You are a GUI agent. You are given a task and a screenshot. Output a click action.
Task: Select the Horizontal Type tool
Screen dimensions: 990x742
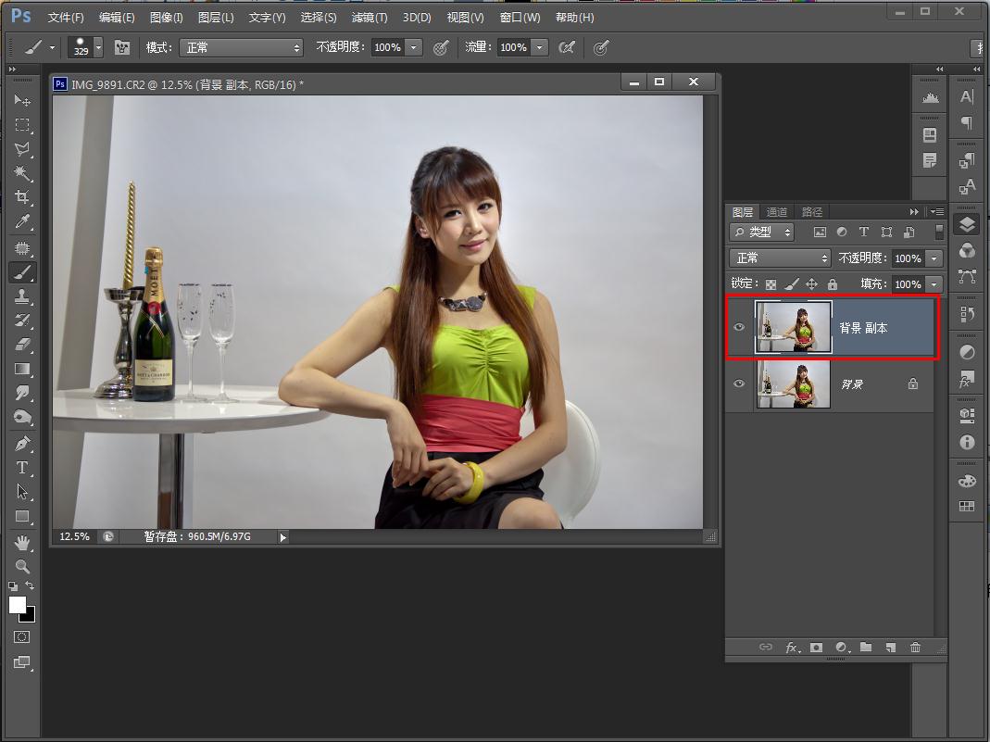pyautogui.click(x=22, y=468)
